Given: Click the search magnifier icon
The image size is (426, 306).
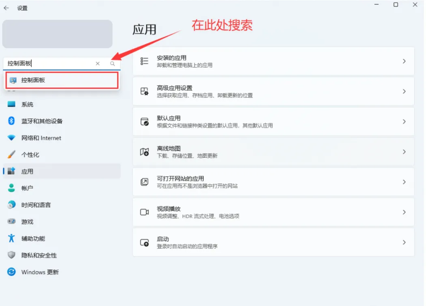Looking at the screenshot, I should click(112, 64).
